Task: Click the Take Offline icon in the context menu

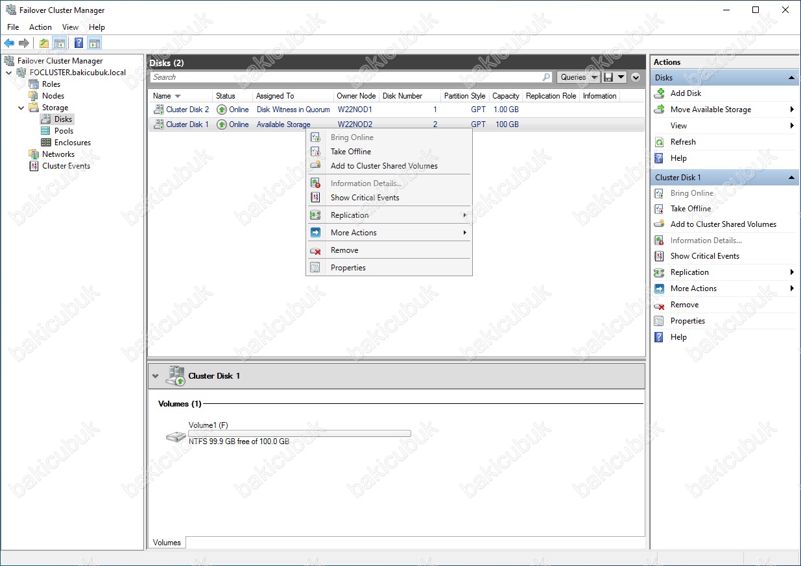Action: point(315,152)
